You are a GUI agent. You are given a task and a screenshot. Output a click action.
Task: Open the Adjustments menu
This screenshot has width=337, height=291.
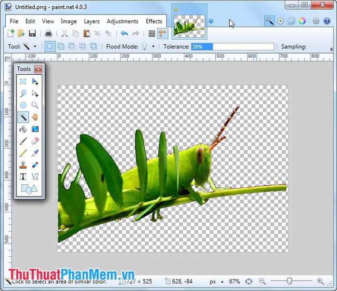(122, 21)
